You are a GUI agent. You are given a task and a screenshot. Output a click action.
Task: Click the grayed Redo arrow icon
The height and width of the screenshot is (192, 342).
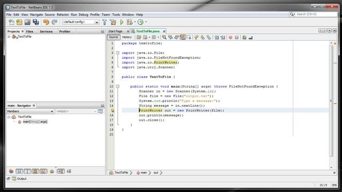click(55, 22)
